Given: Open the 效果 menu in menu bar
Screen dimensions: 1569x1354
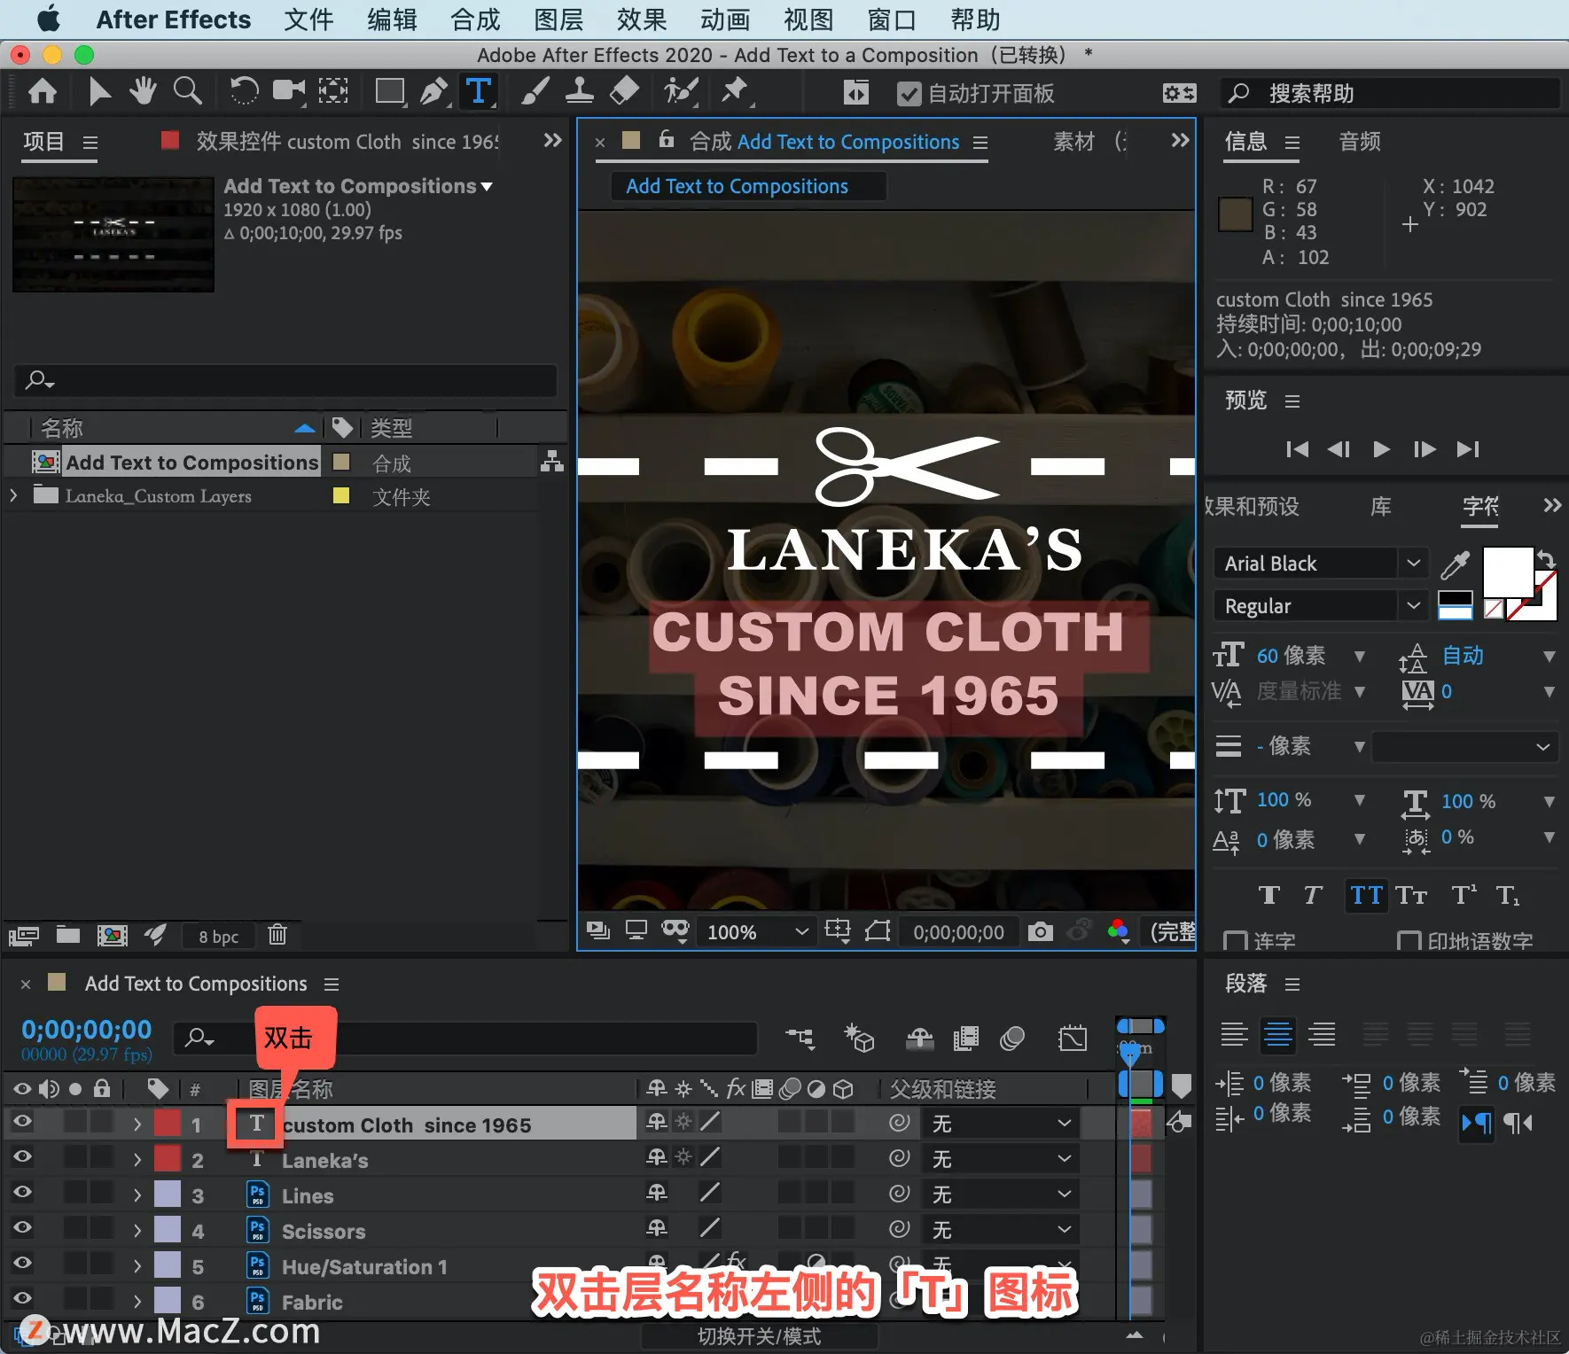Looking at the screenshot, I should tap(641, 19).
